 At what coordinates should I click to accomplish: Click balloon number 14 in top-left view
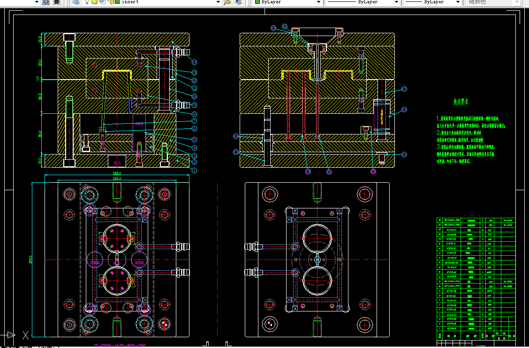(194, 62)
